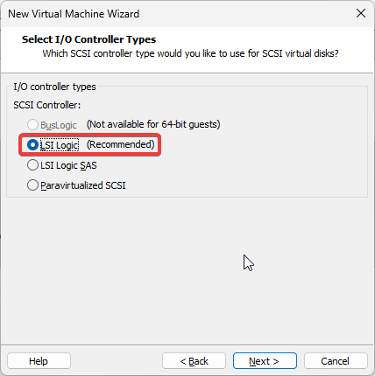Click the 'New Virtual Machine Wizard' title text
Image resolution: width=375 pixels, height=376 pixels.
click(x=74, y=14)
